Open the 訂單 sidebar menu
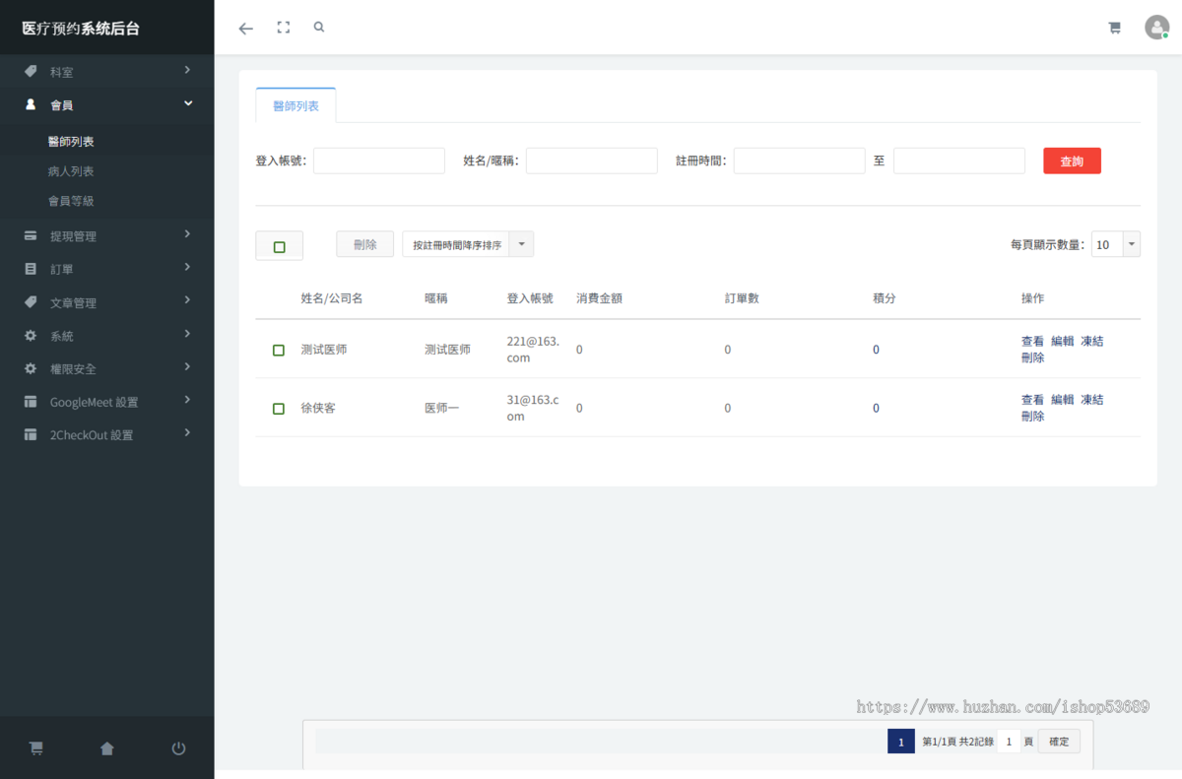1182x779 pixels. coord(106,269)
